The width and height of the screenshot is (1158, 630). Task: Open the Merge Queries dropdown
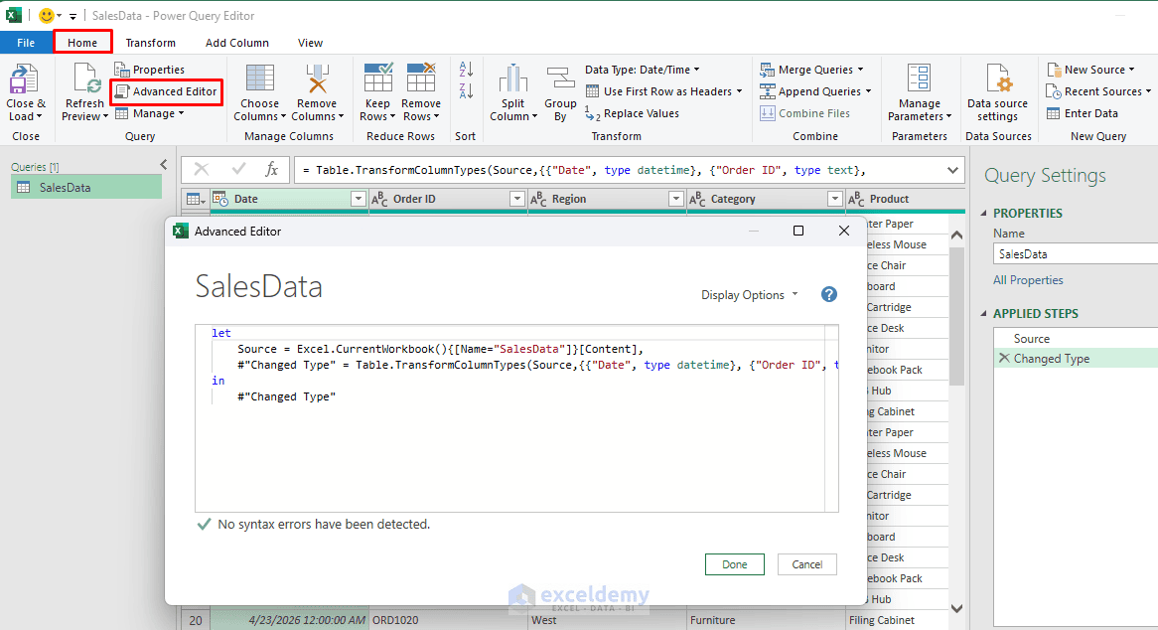point(811,70)
